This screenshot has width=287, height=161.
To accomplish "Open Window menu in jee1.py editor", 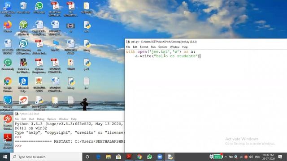I will click(x=174, y=47).
